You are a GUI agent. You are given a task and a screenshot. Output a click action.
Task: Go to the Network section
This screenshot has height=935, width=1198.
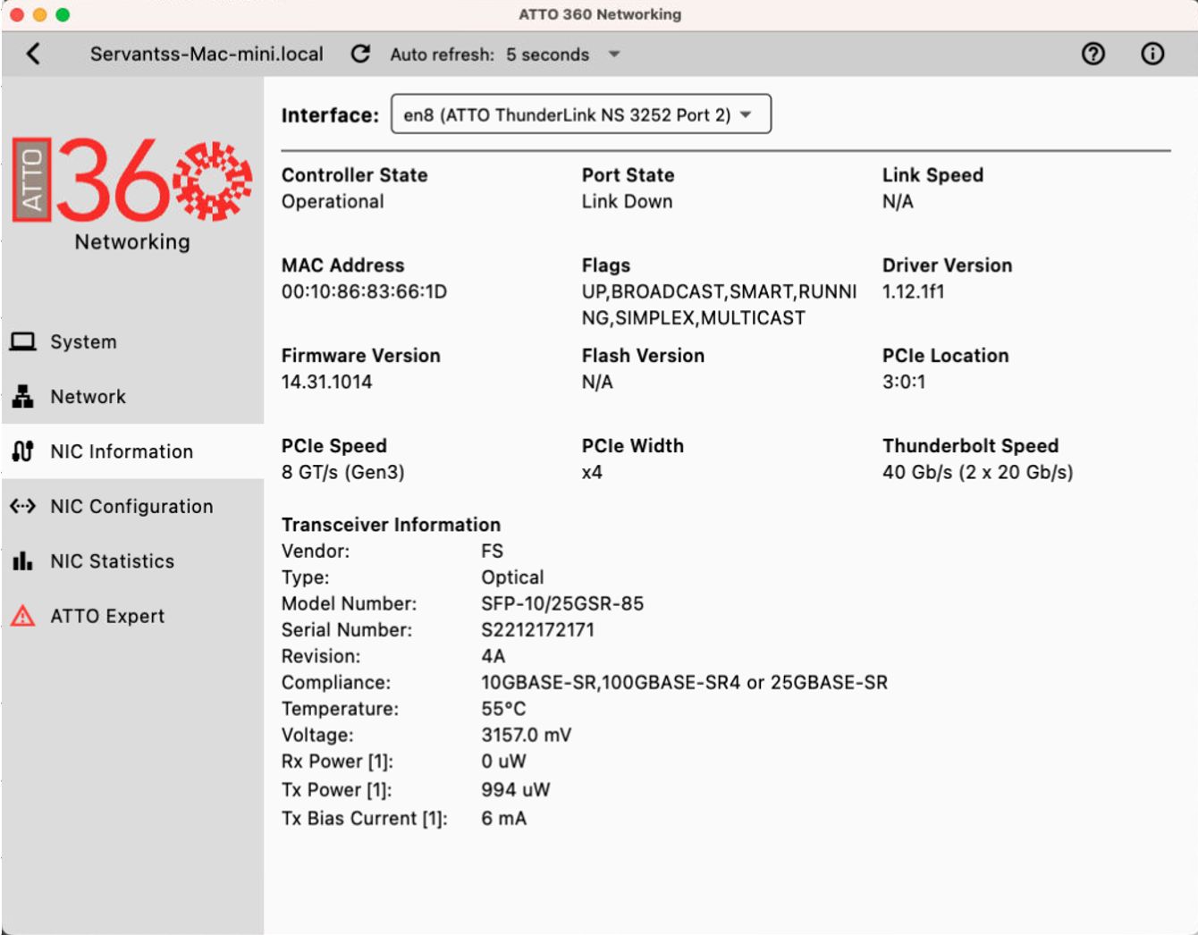pos(132,396)
